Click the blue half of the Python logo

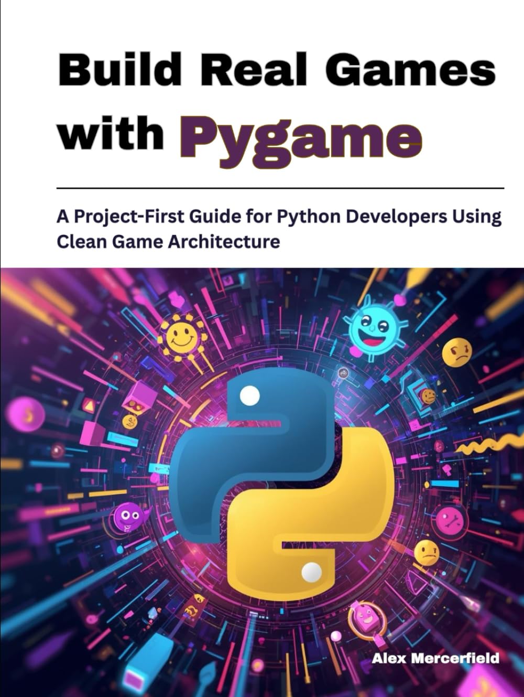(252, 454)
